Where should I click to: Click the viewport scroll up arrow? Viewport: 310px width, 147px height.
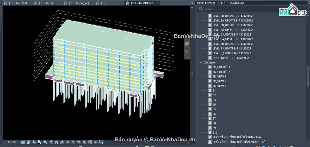click(192, 7)
